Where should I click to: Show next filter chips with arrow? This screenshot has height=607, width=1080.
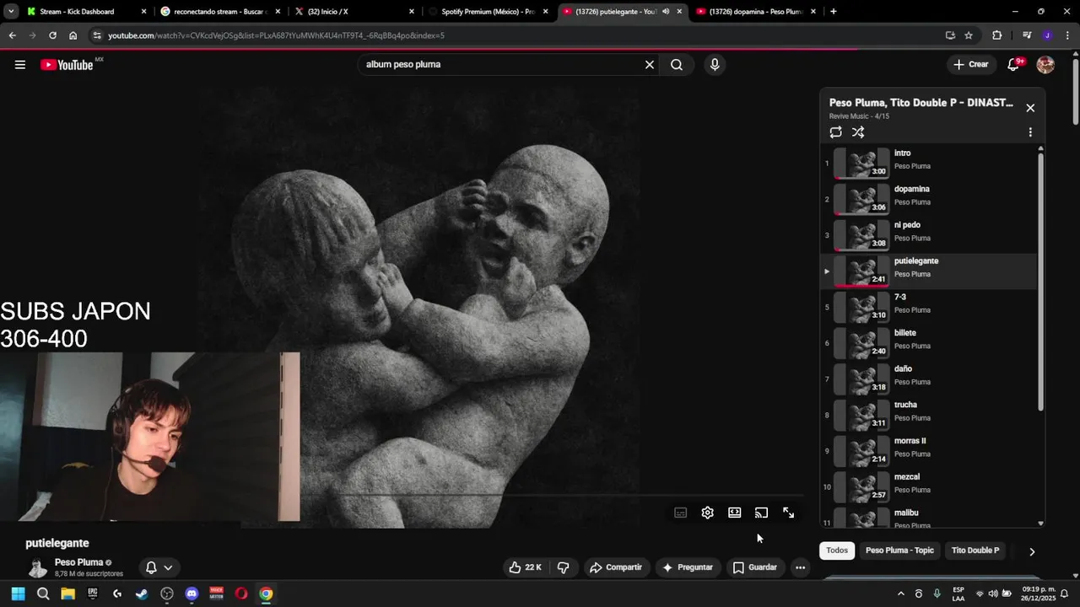[1031, 551]
